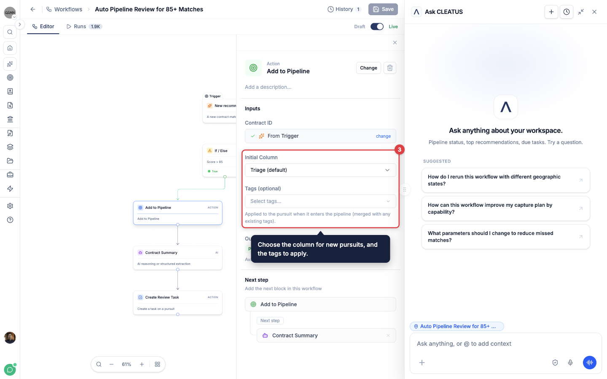Select the Create Review Task node
Image resolution: width=607 pixels, height=379 pixels.
coord(178,303)
